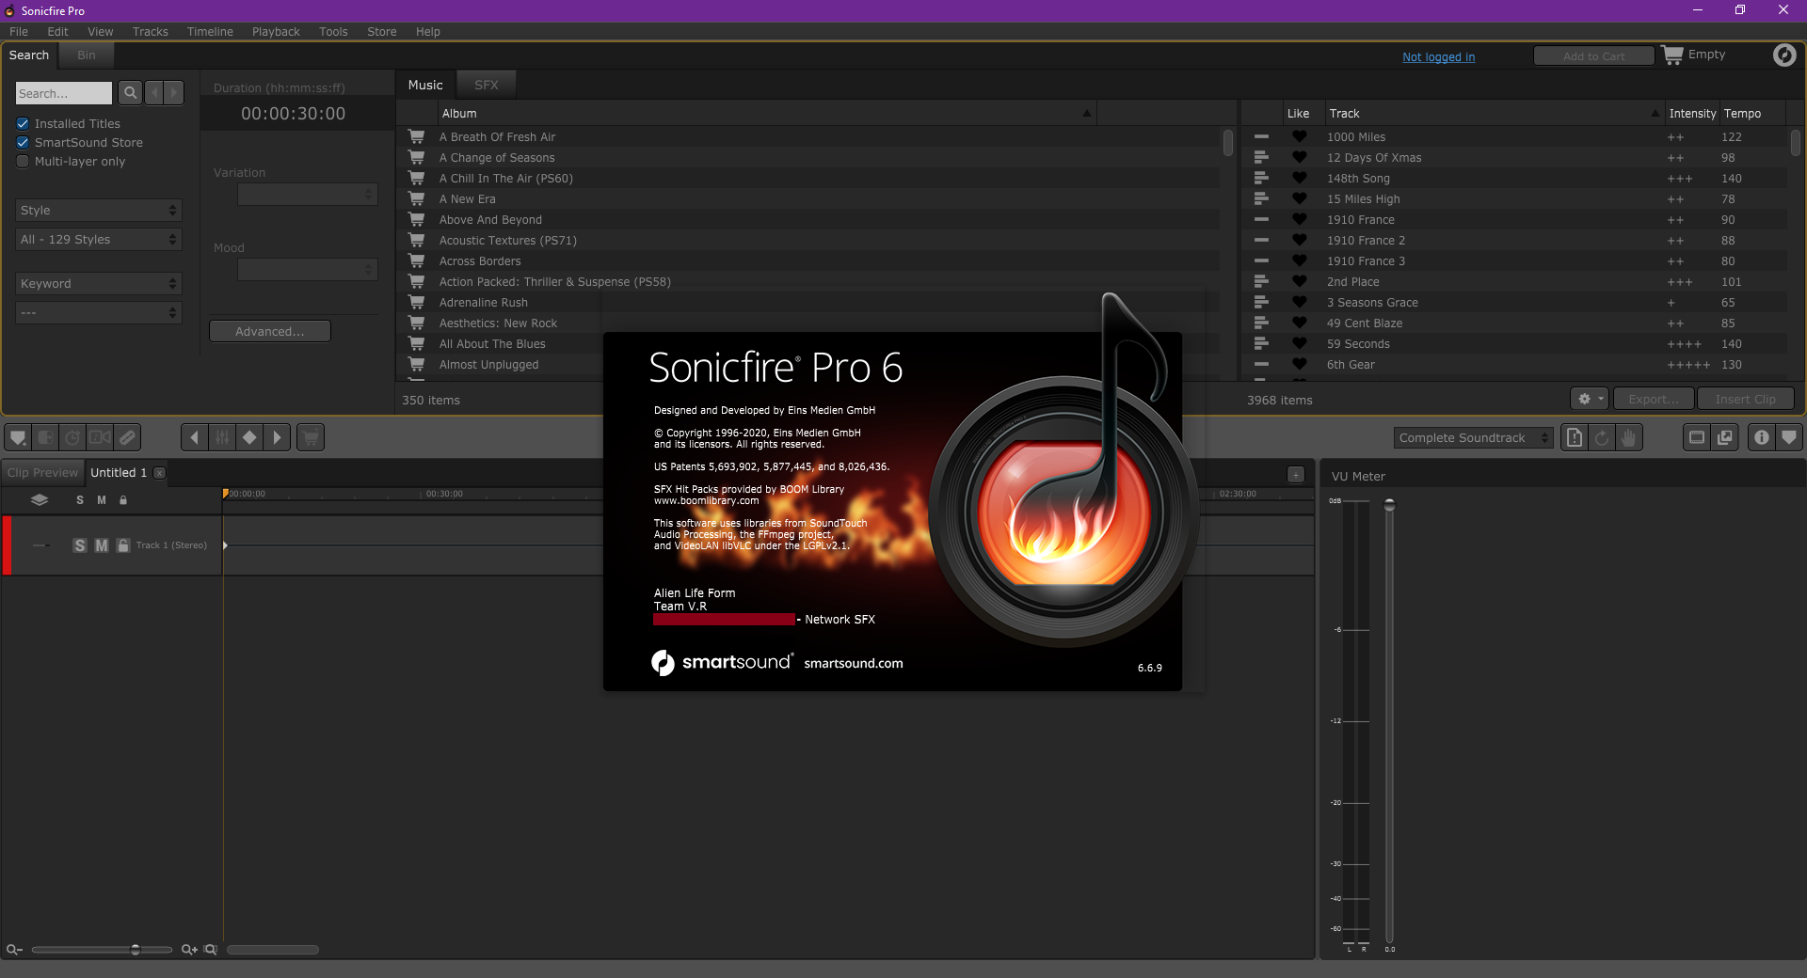Image resolution: width=1807 pixels, height=978 pixels.
Task: Click the lock-all header icon above Track 1
Action: coord(123,500)
